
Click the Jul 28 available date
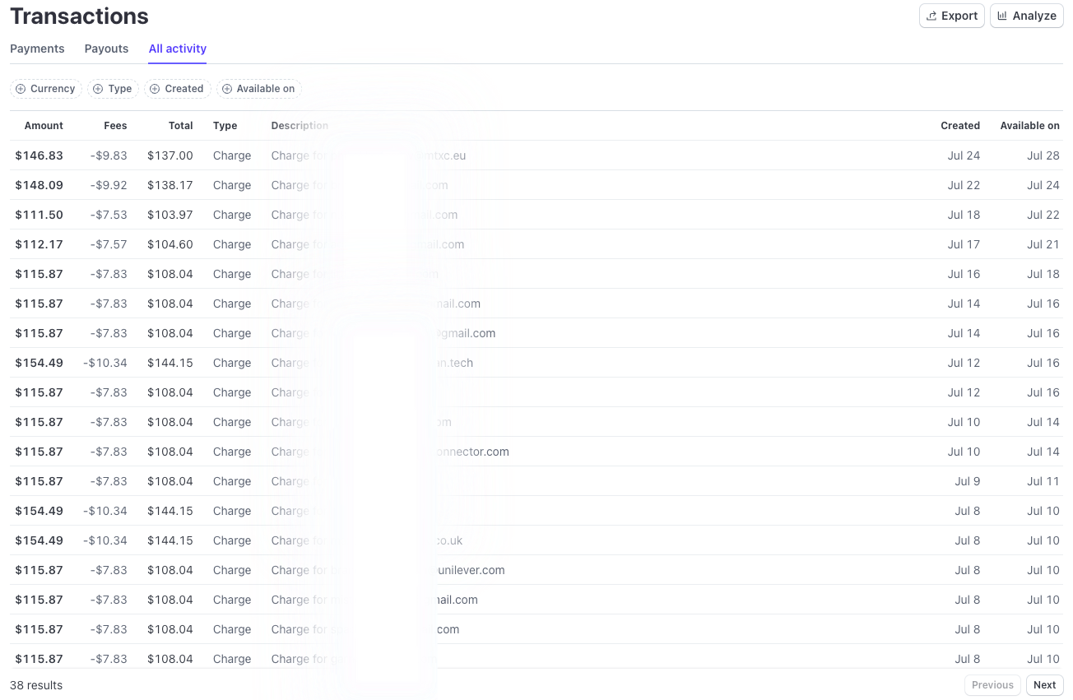click(x=1043, y=155)
